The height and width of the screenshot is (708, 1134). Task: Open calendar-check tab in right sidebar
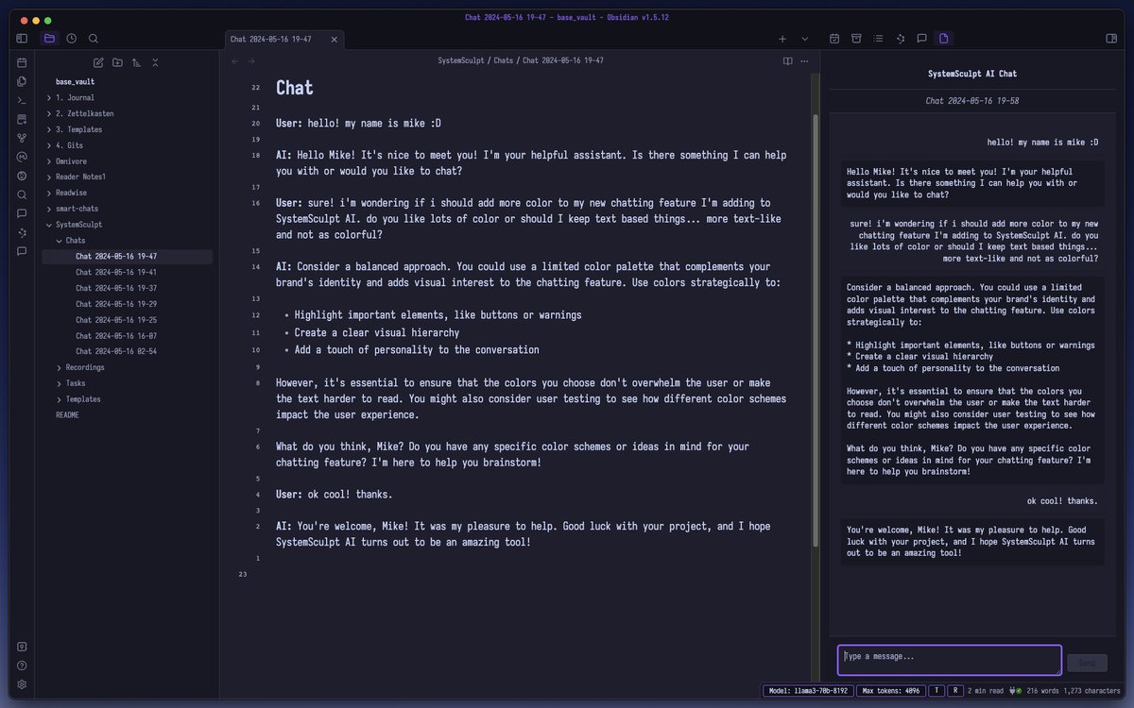[834, 39]
